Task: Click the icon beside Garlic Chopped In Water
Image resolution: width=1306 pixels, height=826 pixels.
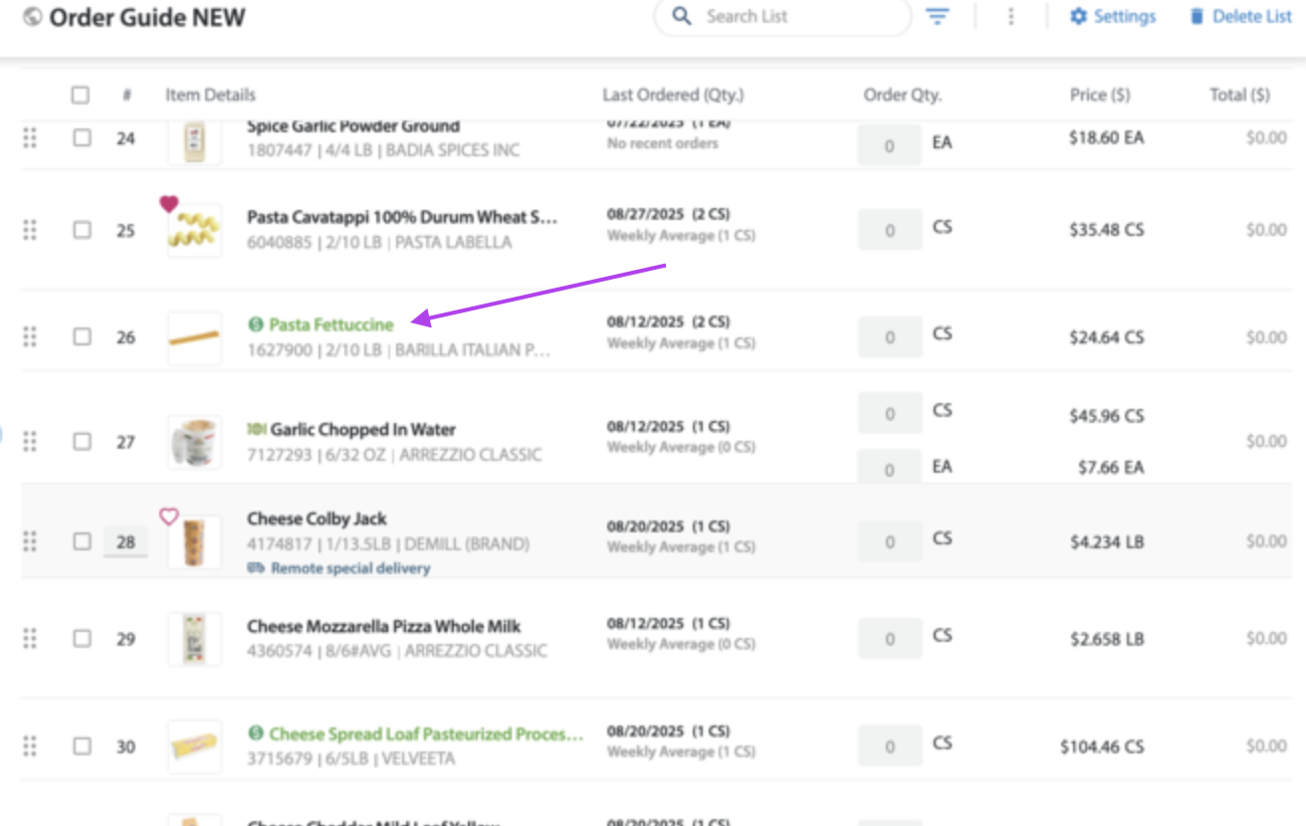Action: (257, 430)
